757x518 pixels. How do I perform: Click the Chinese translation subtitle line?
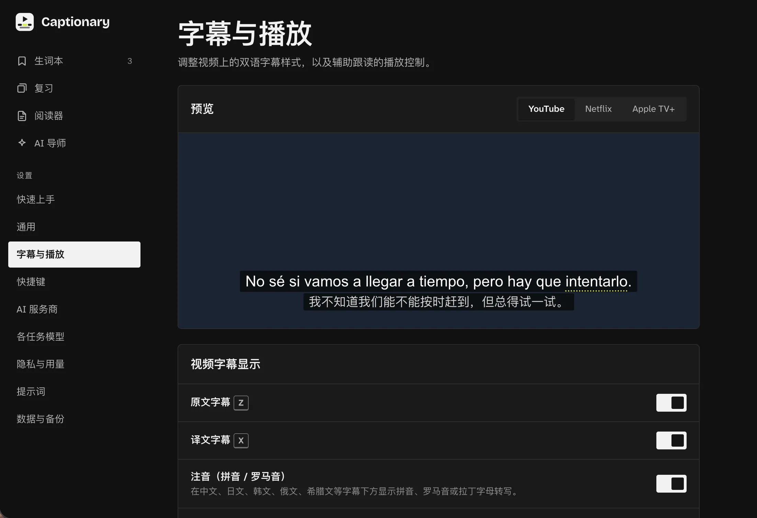pyautogui.click(x=438, y=302)
